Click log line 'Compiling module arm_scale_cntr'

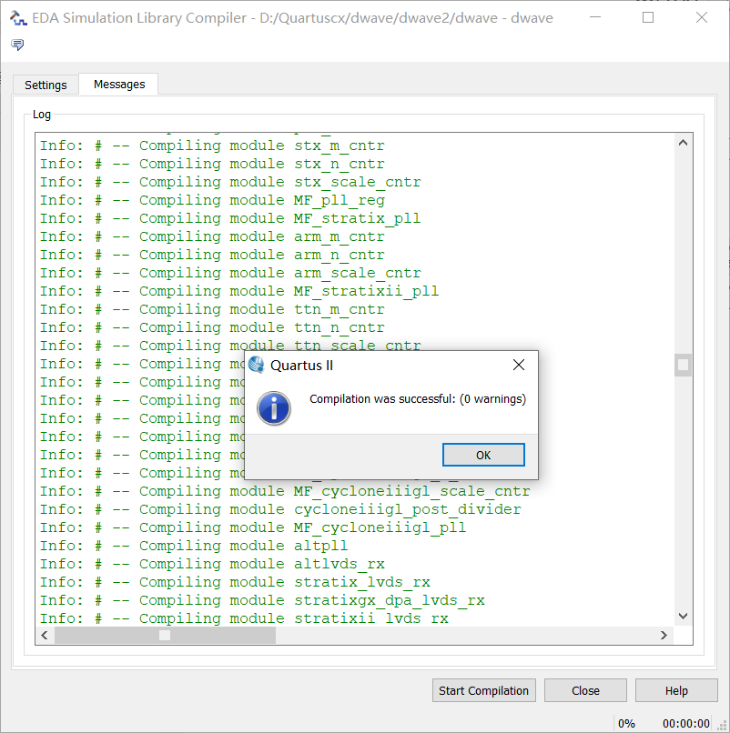pos(230,274)
